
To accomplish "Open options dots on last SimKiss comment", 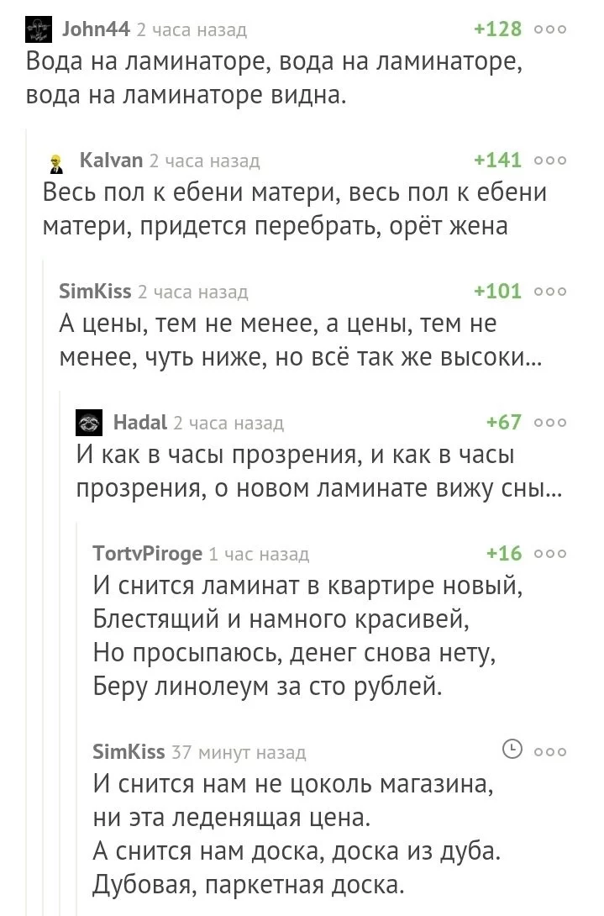I will click(x=551, y=751).
